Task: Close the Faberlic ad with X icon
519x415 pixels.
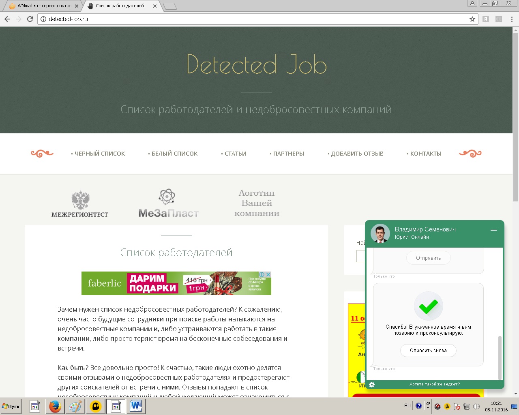Action: pyautogui.click(x=268, y=275)
